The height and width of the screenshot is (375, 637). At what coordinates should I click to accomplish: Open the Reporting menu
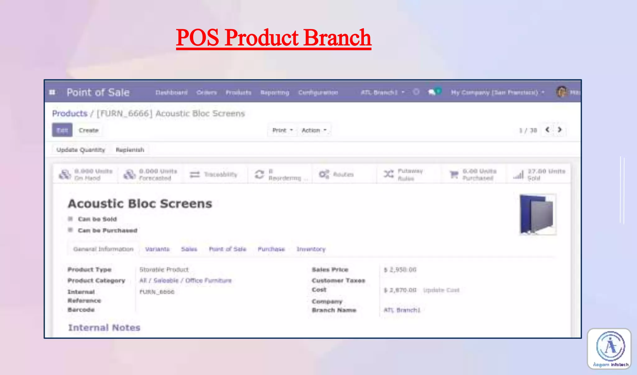coord(275,92)
